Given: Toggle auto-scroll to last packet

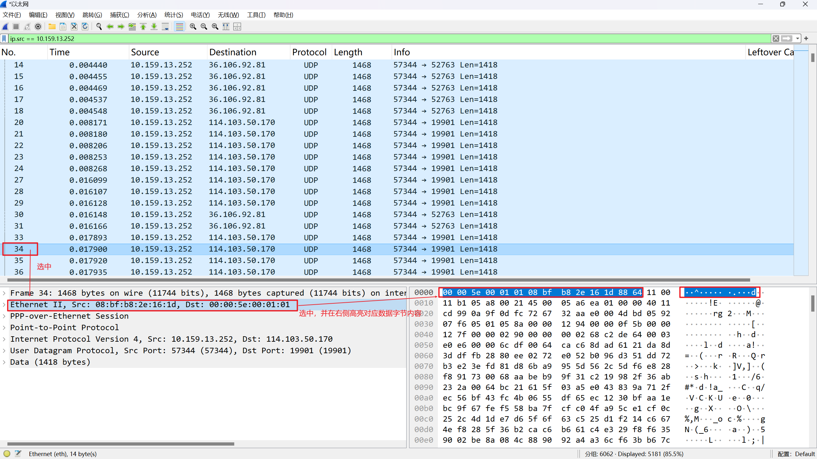Looking at the screenshot, I should 165,27.
